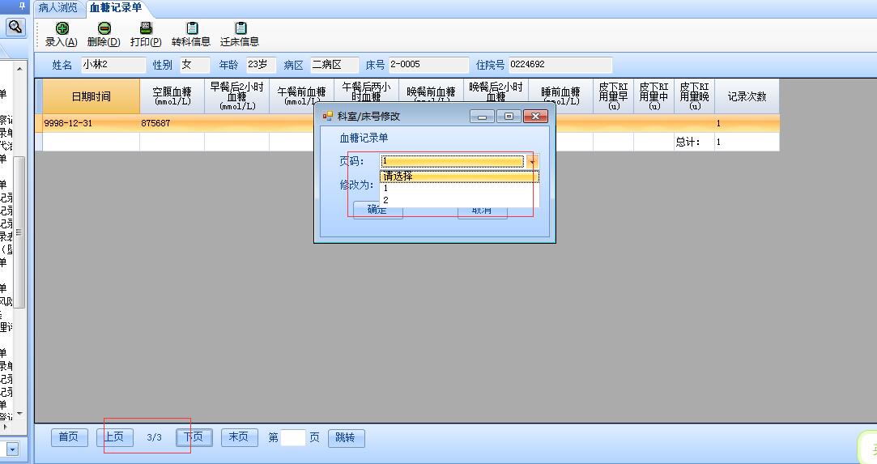Click the 科室/床号修改 dialog title icon
Image resolution: width=877 pixels, height=464 pixels.
pos(328,116)
